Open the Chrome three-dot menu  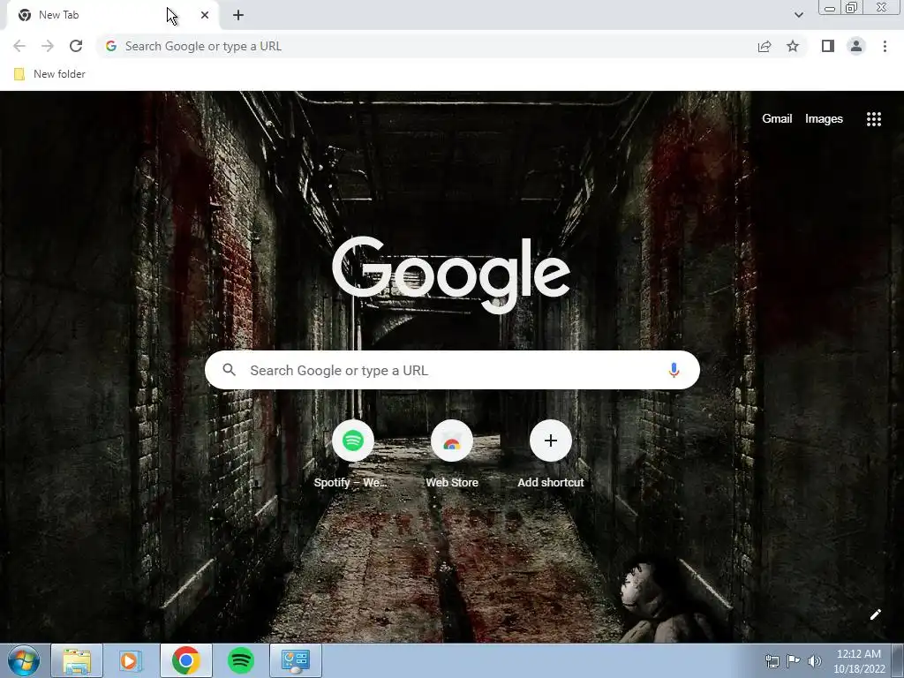coord(885,46)
